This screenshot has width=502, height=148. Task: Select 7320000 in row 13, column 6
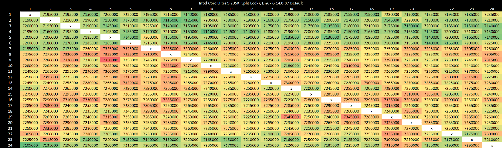pos(131,83)
